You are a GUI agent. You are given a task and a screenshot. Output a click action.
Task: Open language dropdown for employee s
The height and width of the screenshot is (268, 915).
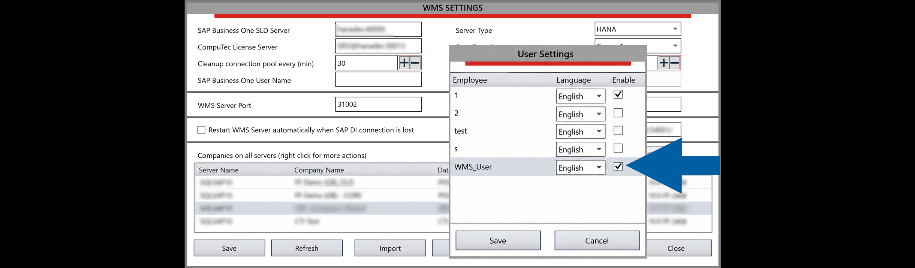coord(580,150)
